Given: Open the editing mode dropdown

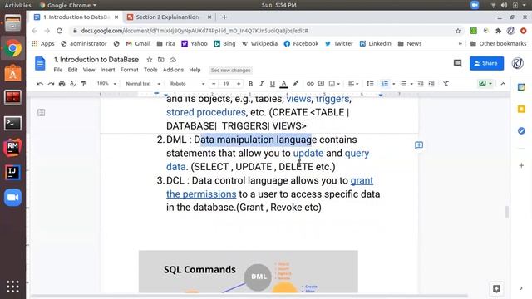Looking at the screenshot, I should [485, 83].
